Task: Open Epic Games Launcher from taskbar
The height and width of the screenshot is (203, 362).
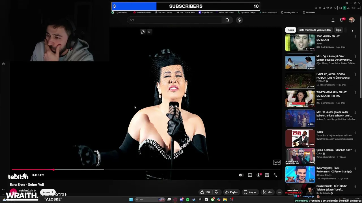Action: (200, 200)
